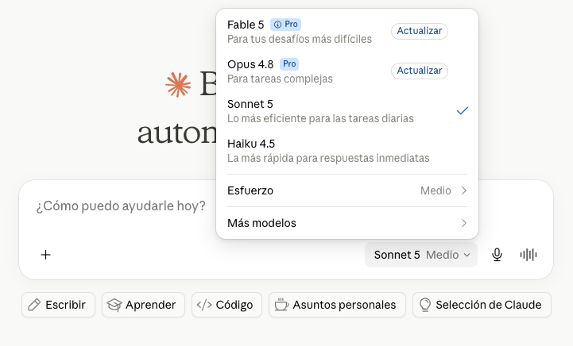Choose Haiku 4.5 model option

pos(347,151)
